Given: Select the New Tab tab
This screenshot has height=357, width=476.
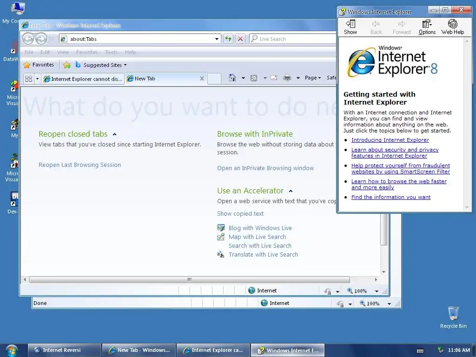Looking at the screenshot, I should click(x=166, y=79).
